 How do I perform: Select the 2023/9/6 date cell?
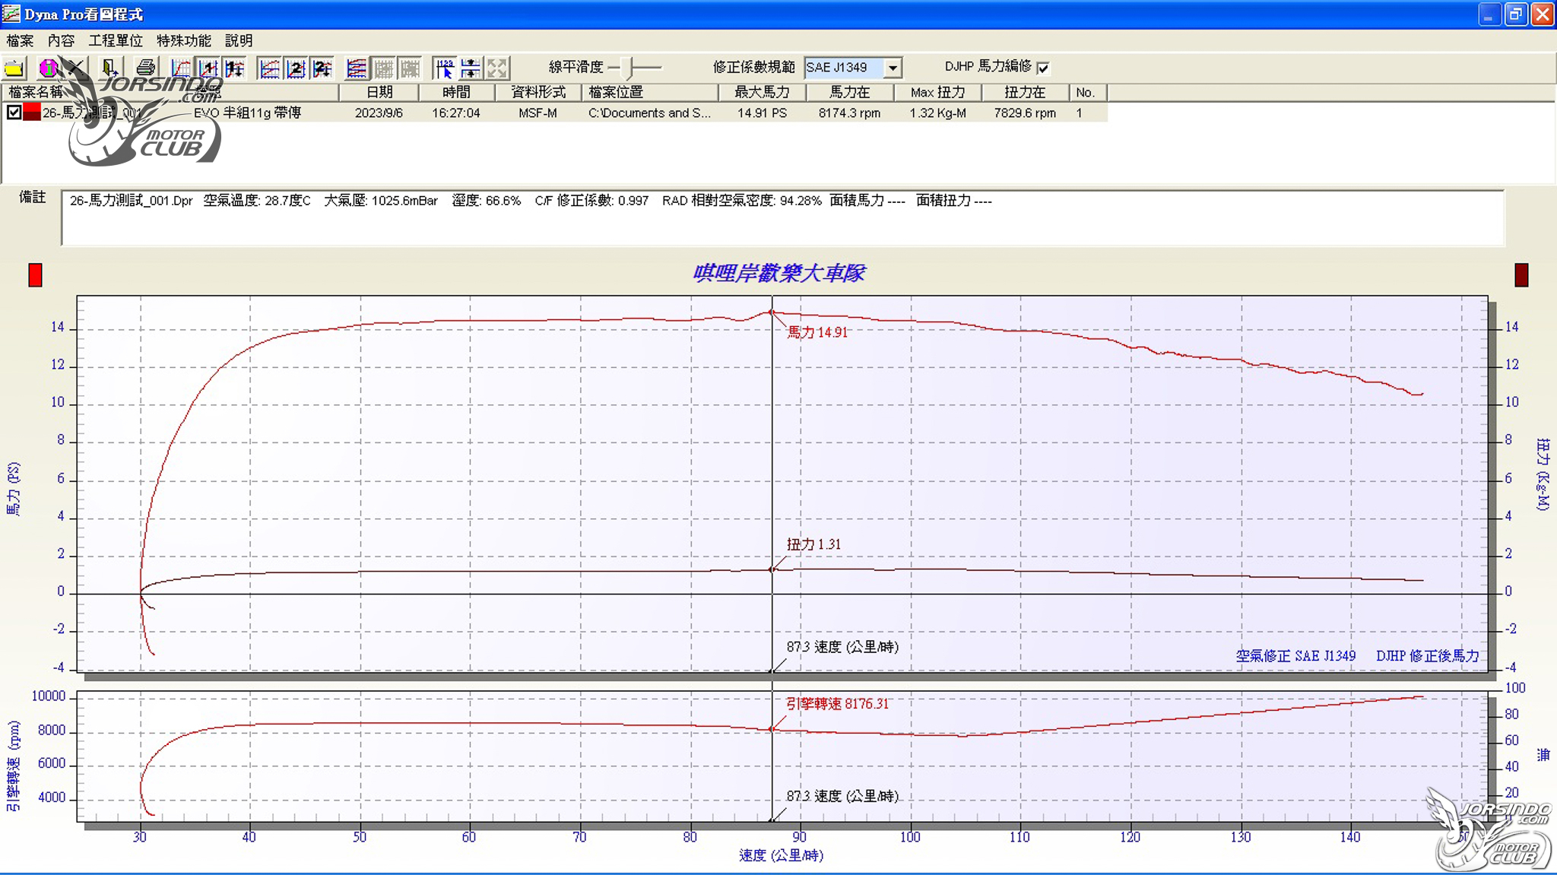tap(379, 113)
